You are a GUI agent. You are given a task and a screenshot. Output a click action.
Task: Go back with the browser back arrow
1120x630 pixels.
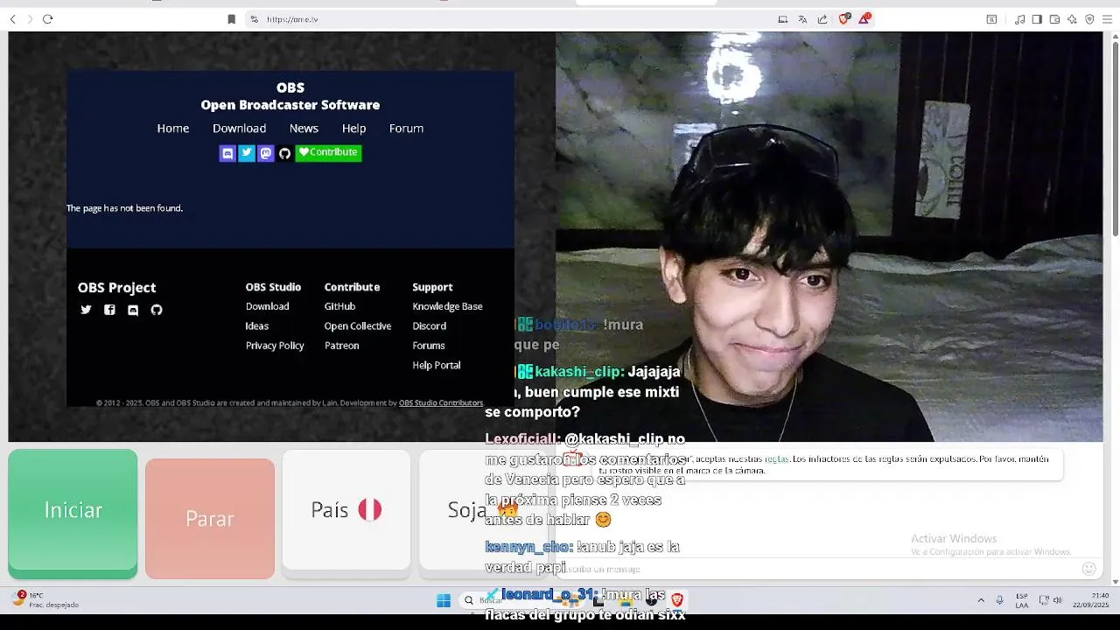pyautogui.click(x=12, y=19)
